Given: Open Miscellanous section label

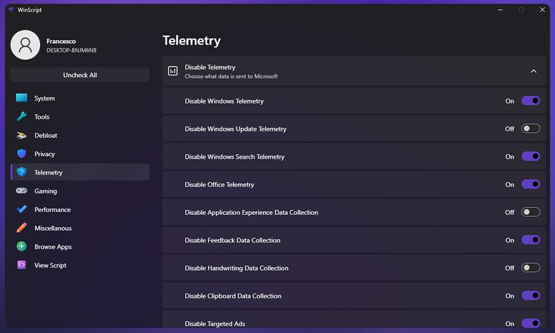Looking at the screenshot, I should point(53,228).
